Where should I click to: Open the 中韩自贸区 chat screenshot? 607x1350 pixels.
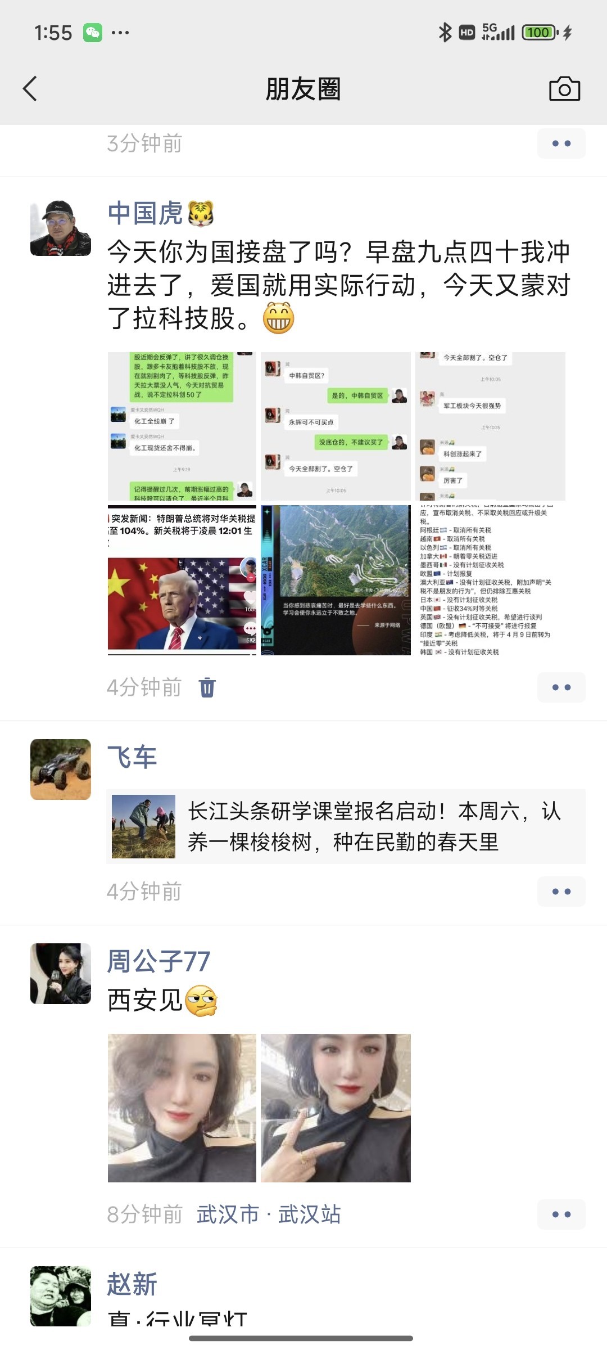tap(336, 426)
